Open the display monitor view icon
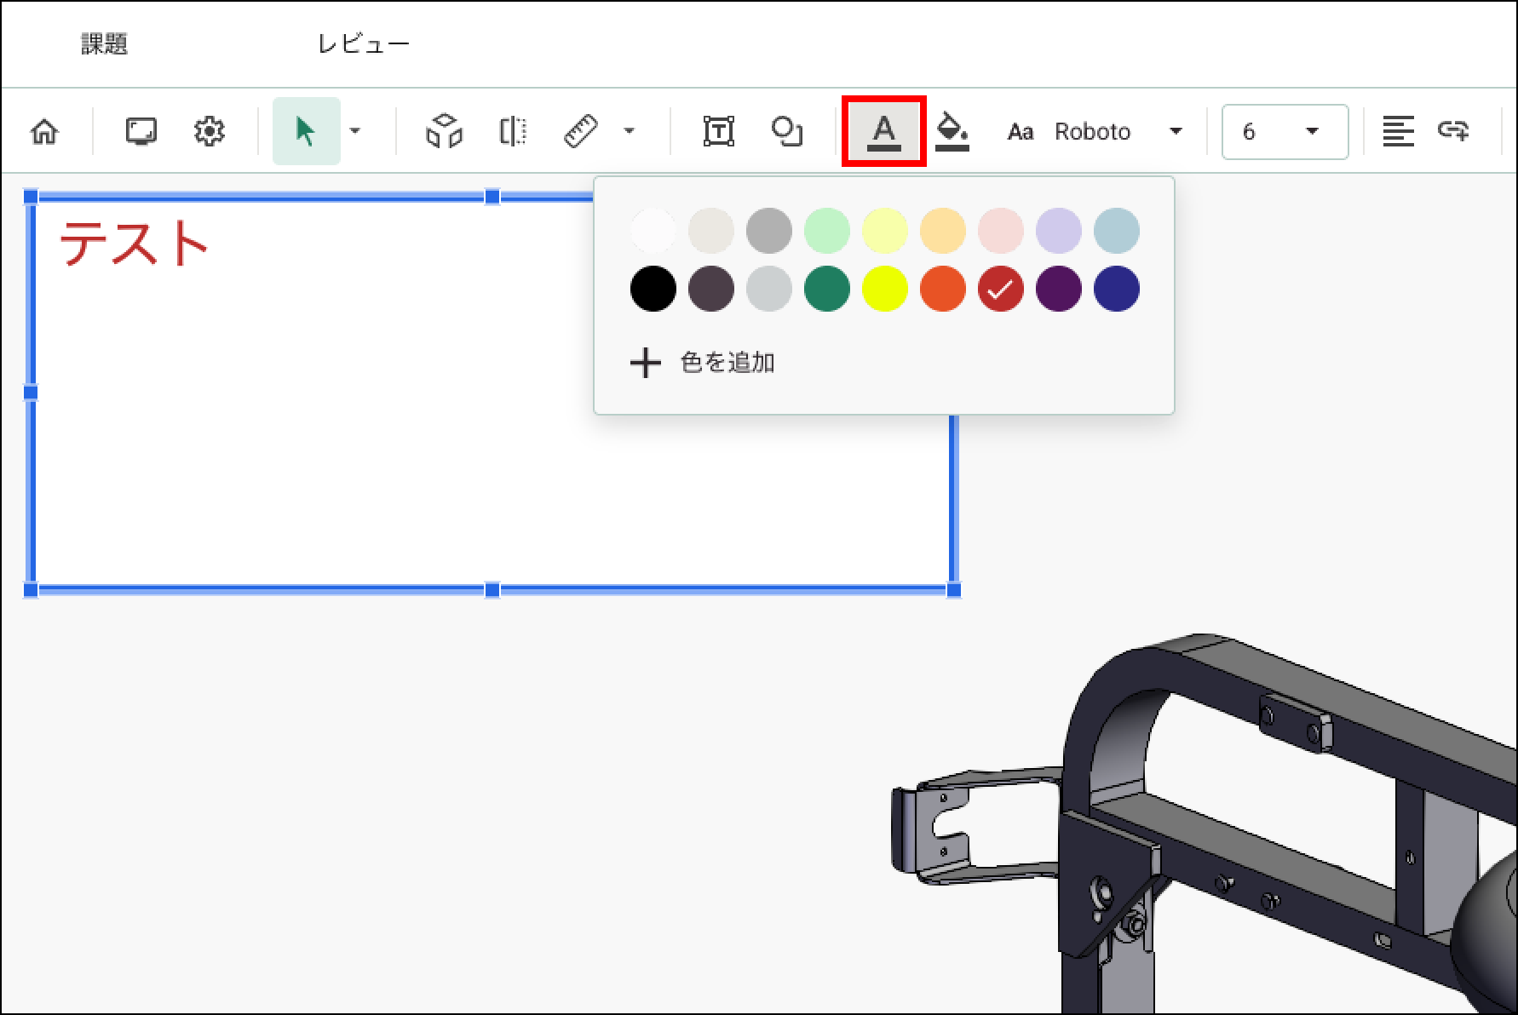The height and width of the screenshot is (1015, 1518). pyautogui.click(x=141, y=131)
